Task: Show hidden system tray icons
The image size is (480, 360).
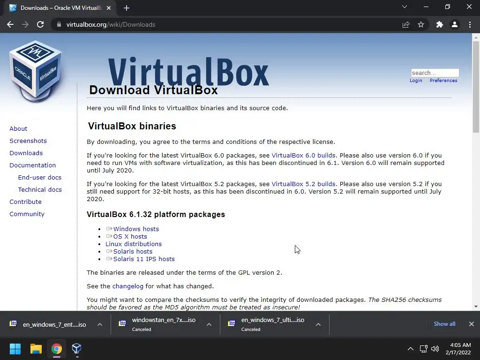Action: tap(411, 349)
